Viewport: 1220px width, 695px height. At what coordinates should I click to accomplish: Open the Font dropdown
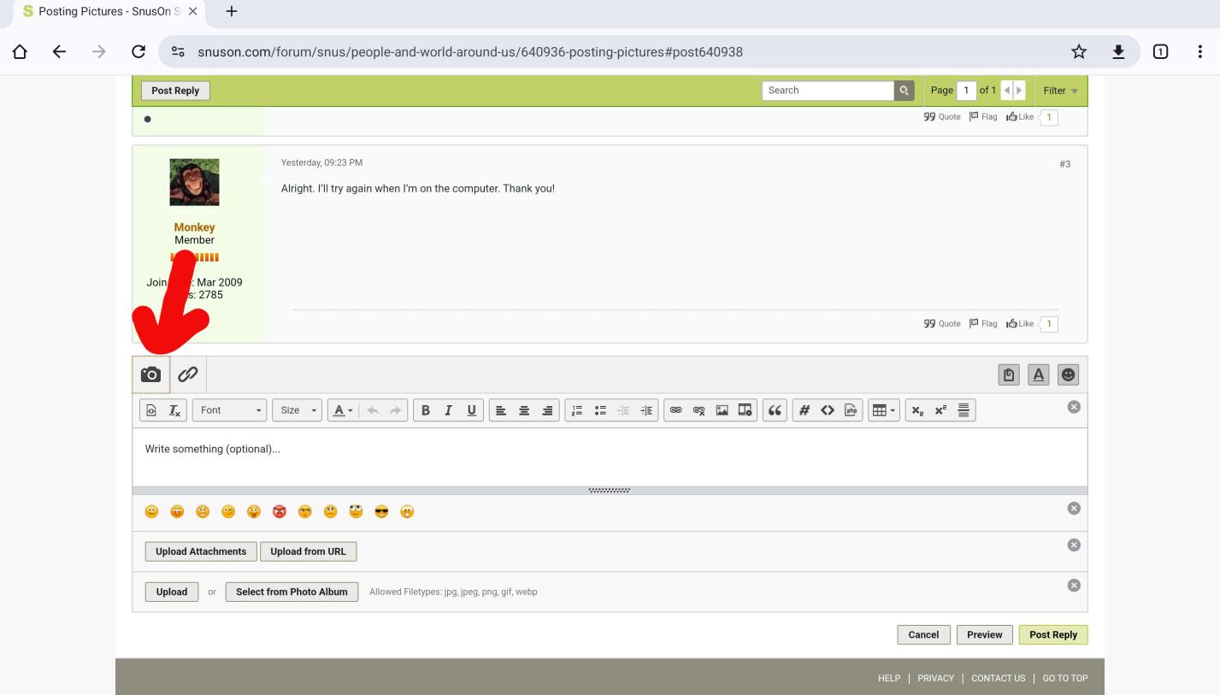click(230, 410)
